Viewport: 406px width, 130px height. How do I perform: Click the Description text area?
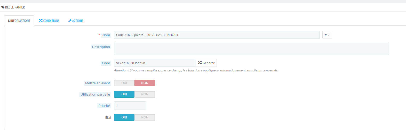tap(251, 49)
